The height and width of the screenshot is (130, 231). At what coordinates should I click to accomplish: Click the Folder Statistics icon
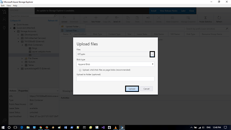click(x=205, y=18)
